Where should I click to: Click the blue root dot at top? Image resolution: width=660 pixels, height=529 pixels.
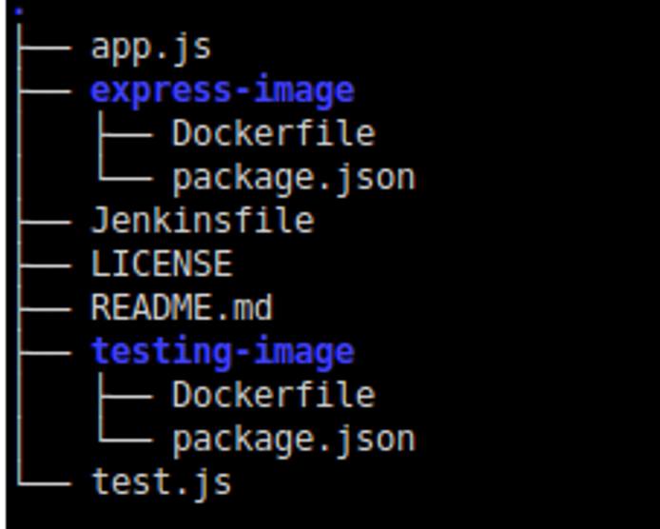coord(20,11)
